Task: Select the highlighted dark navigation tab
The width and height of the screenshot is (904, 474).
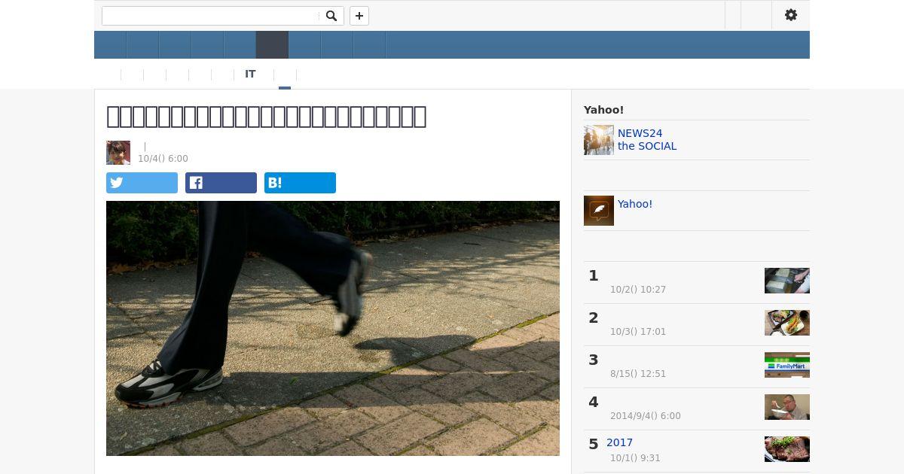Action: [272, 45]
